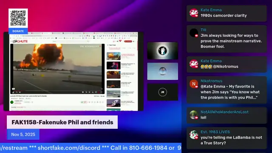Click the DONATE button under QR code

(18, 31)
